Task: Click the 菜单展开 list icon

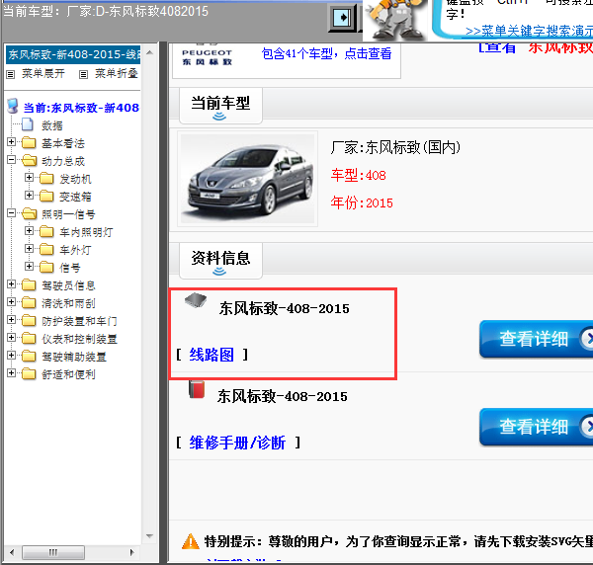Action: pos(11,74)
